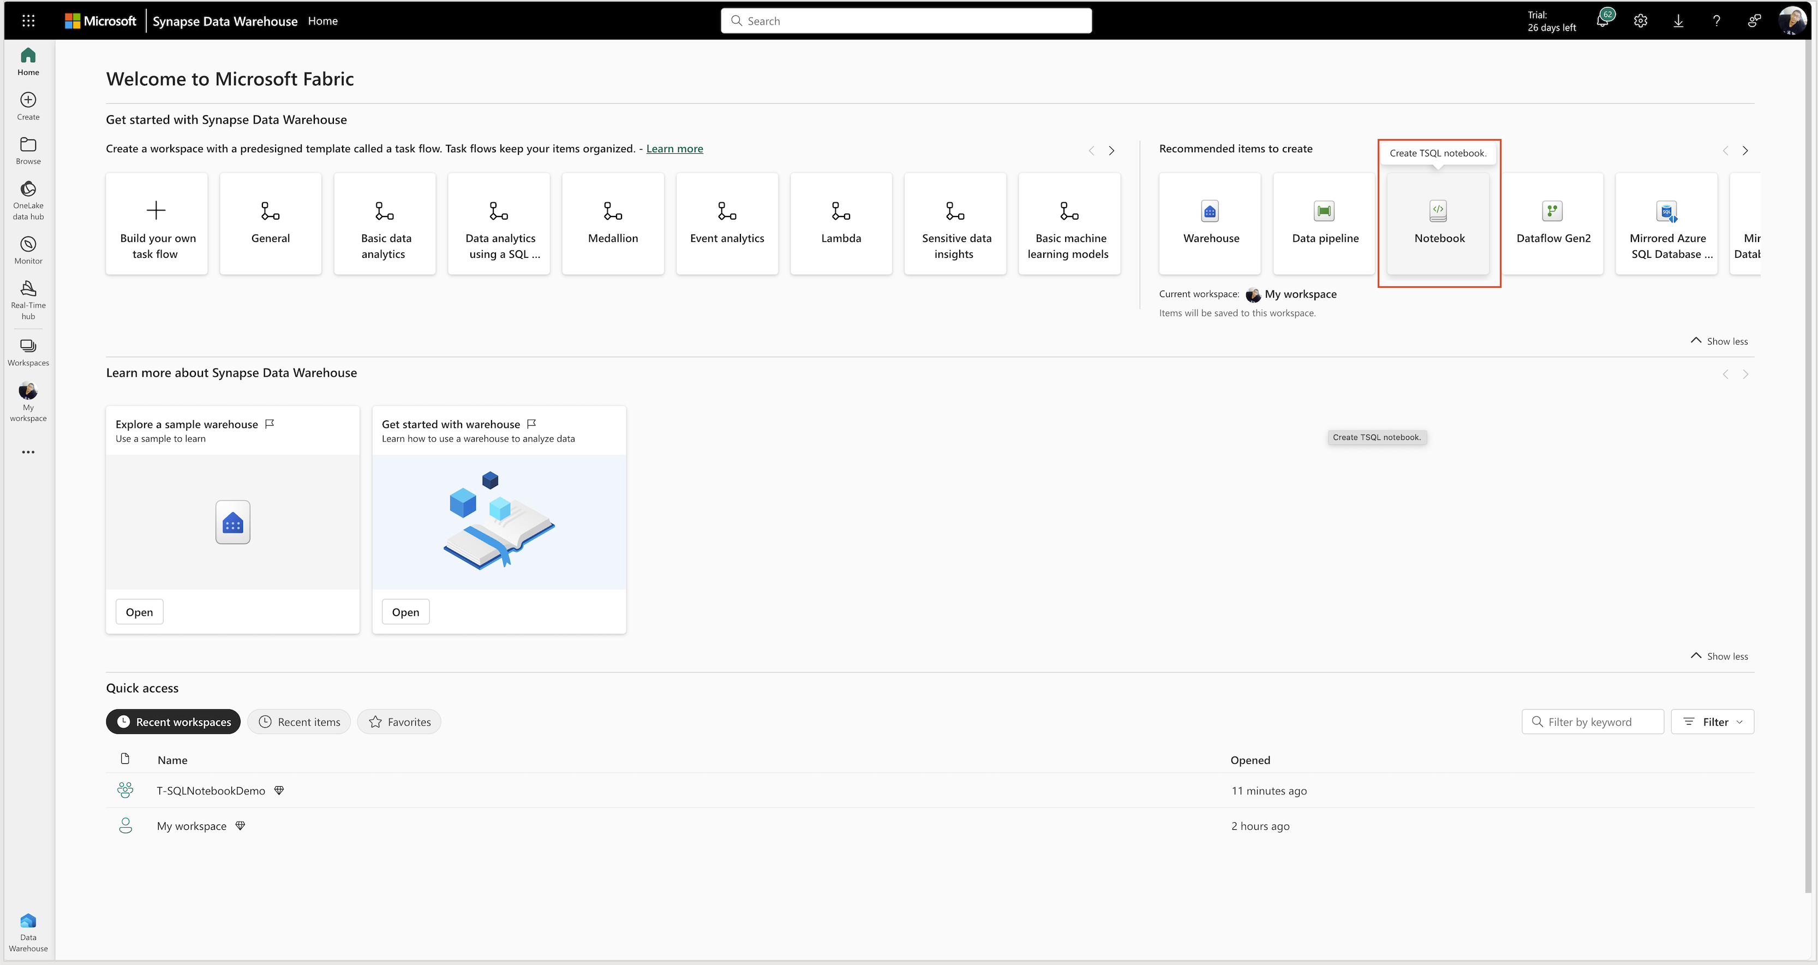Viewport: 1818px width, 965px height.
Task: Create a new Dataflow Gen2 item
Action: tap(1553, 224)
